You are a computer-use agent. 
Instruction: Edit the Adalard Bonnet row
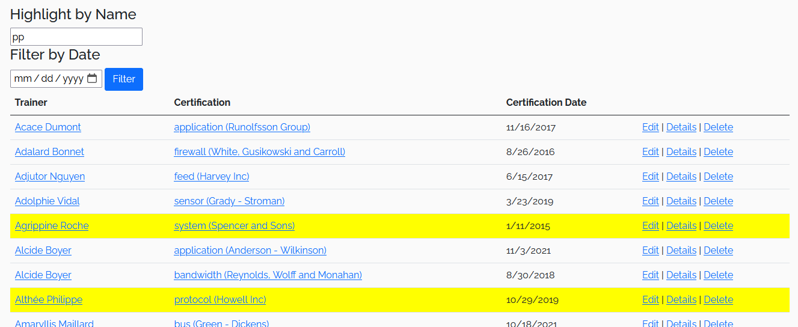[651, 152]
